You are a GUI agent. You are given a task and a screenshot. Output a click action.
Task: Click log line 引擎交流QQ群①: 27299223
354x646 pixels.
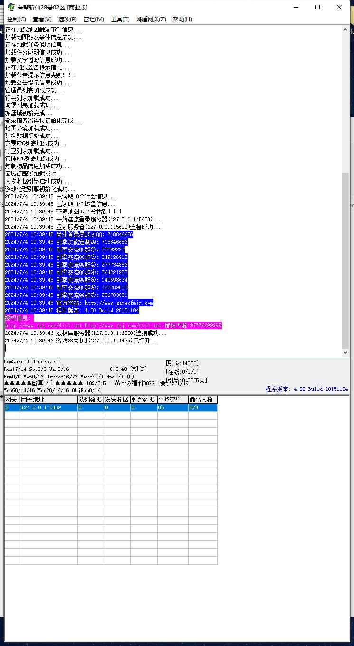(x=65, y=249)
